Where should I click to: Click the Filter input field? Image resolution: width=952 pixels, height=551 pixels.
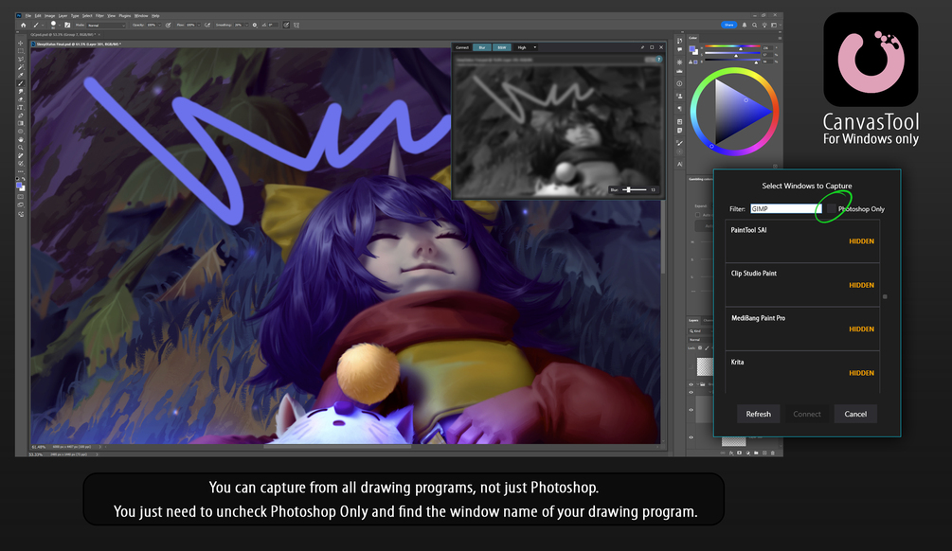pos(786,208)
